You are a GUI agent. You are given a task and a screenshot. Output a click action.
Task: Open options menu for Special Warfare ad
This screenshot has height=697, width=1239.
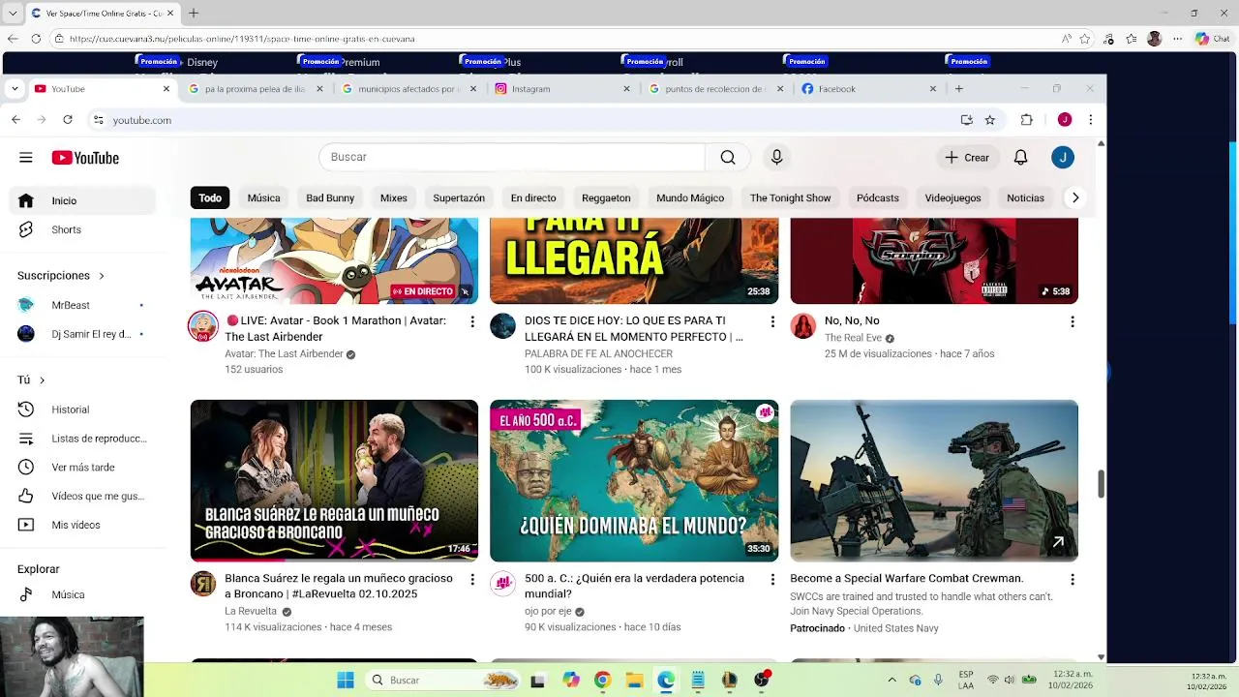tap(1073, 579)
